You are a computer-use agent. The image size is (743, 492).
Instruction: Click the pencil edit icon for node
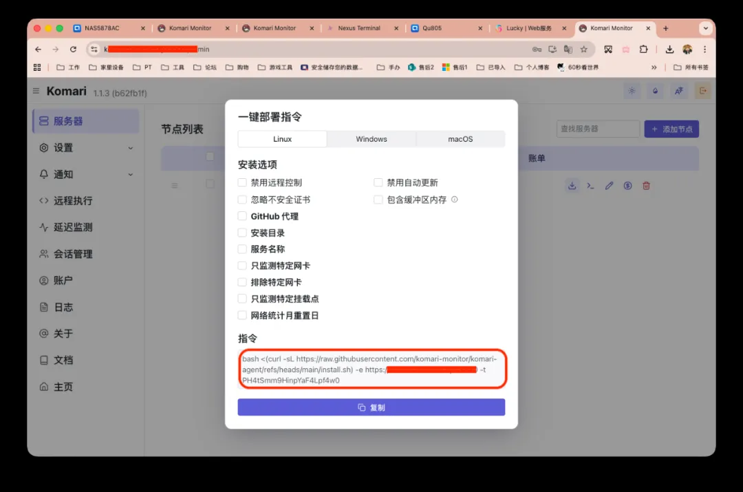pos(609,186)
